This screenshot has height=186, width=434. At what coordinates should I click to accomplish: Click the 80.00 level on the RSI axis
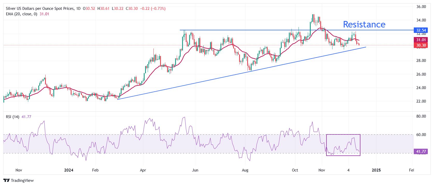point(421,116)
